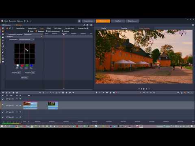Click the play button under the preview
Viewport: 195px width, 146px height.
tap(144, 89)
